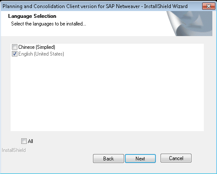Click the 'Select the languages to be installed' subtitle
Screen dimensions: 217x174
tap(48, 24)
